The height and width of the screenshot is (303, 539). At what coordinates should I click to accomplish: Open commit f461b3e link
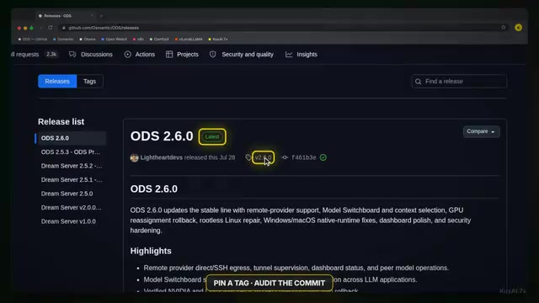tap(303, 157)
